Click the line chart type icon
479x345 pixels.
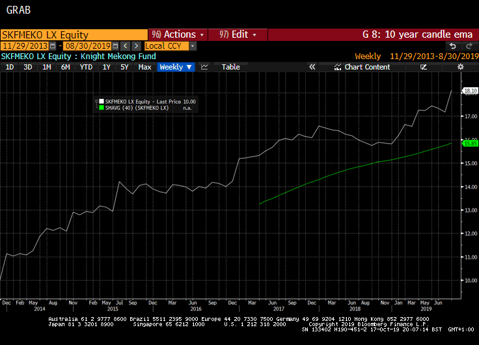(204, 67)
